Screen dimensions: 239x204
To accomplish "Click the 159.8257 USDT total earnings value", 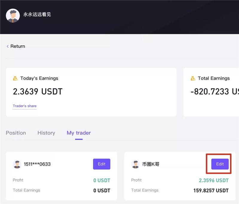I will click(x=211, y=191).
